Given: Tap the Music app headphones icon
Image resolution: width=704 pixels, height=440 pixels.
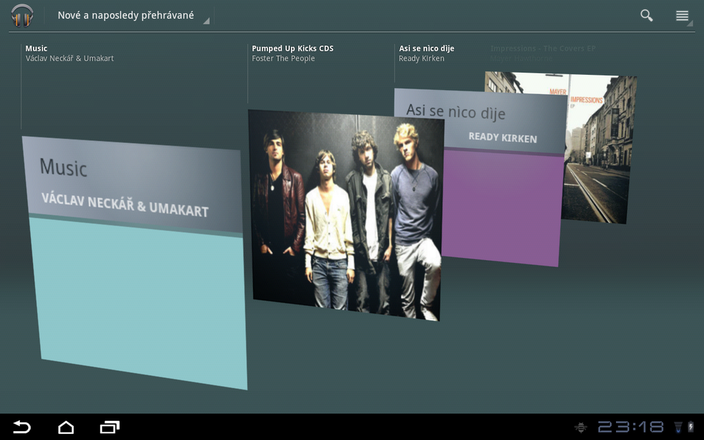Looking at the screenshot, I should click(x=22, y=15).
